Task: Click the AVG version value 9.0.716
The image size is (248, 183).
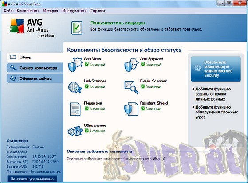Action: (38, 167)
